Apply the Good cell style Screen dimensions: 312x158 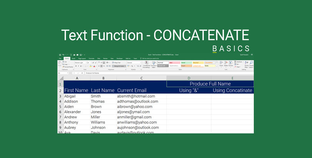tap(186, 63)
